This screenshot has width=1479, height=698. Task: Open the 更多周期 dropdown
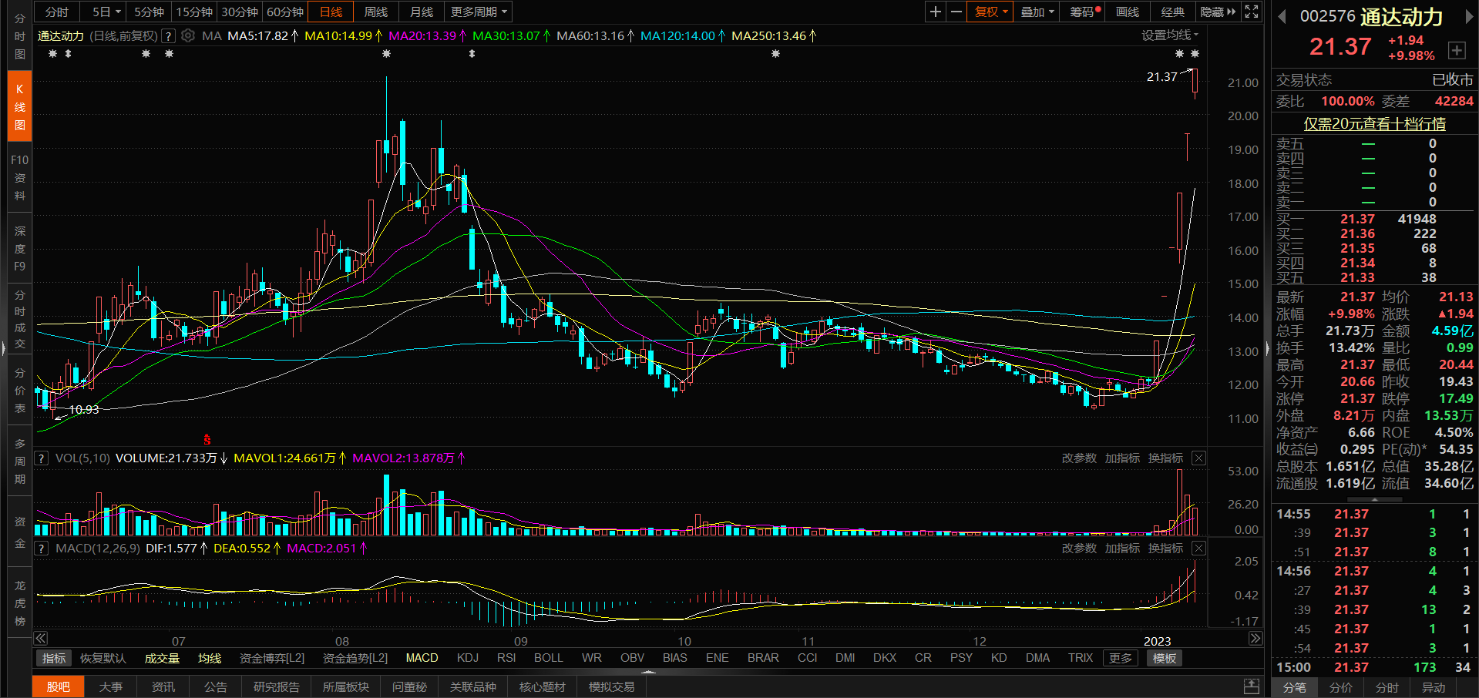click(479, 12)
